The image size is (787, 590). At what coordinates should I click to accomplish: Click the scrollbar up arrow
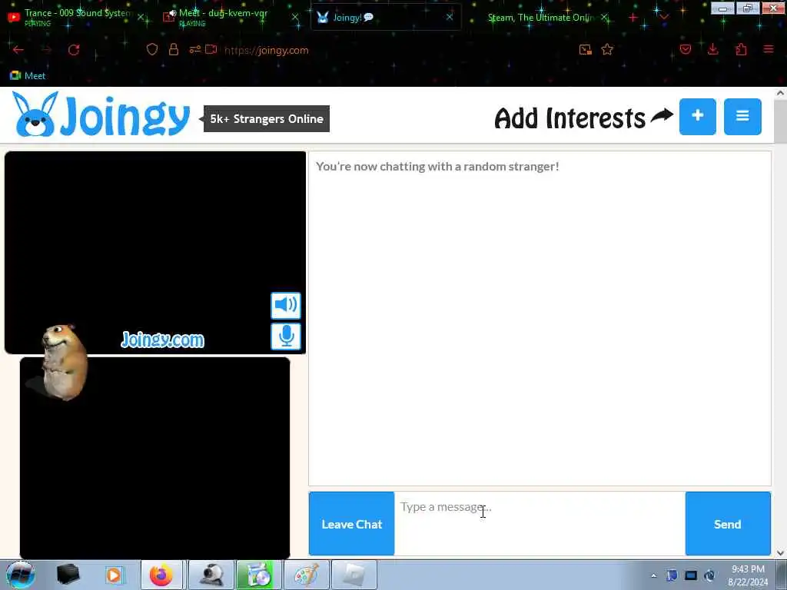780,93
